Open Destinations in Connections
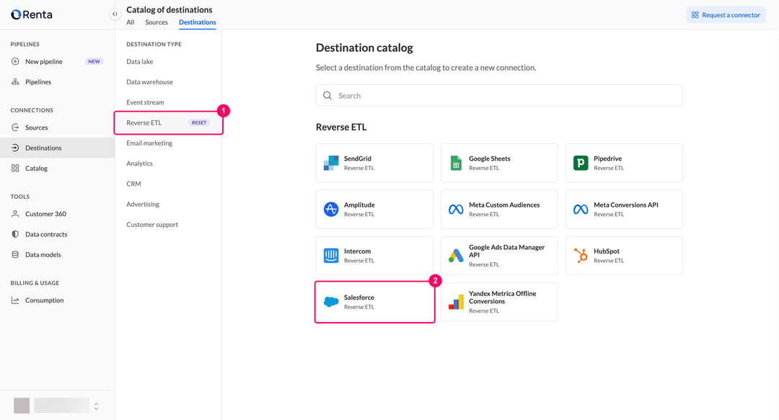The height and width of the screenshot is (420, 779). tap(57, 148)
